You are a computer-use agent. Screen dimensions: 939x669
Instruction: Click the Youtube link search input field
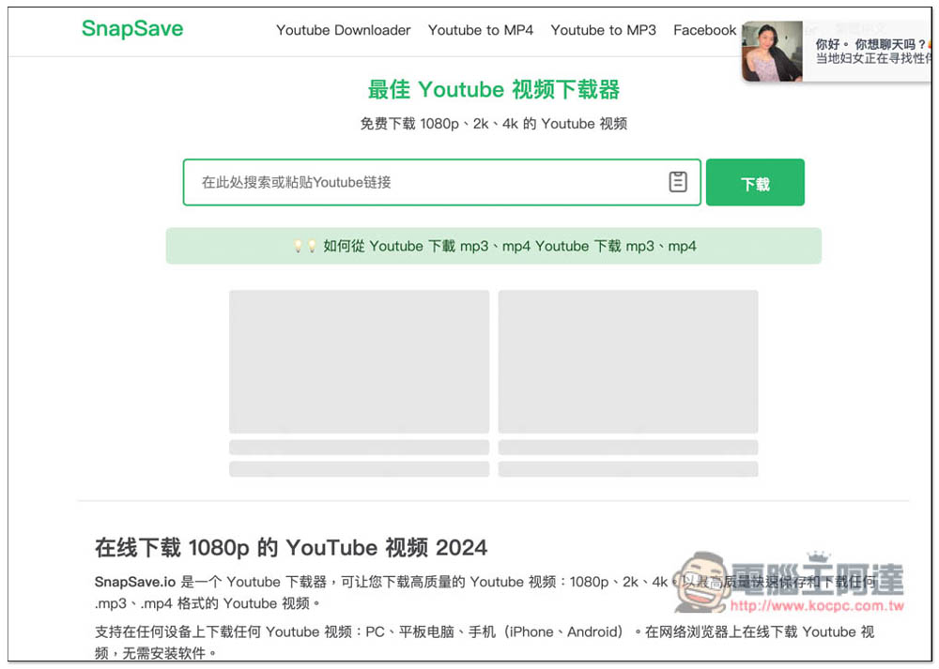tap(441, 182)
